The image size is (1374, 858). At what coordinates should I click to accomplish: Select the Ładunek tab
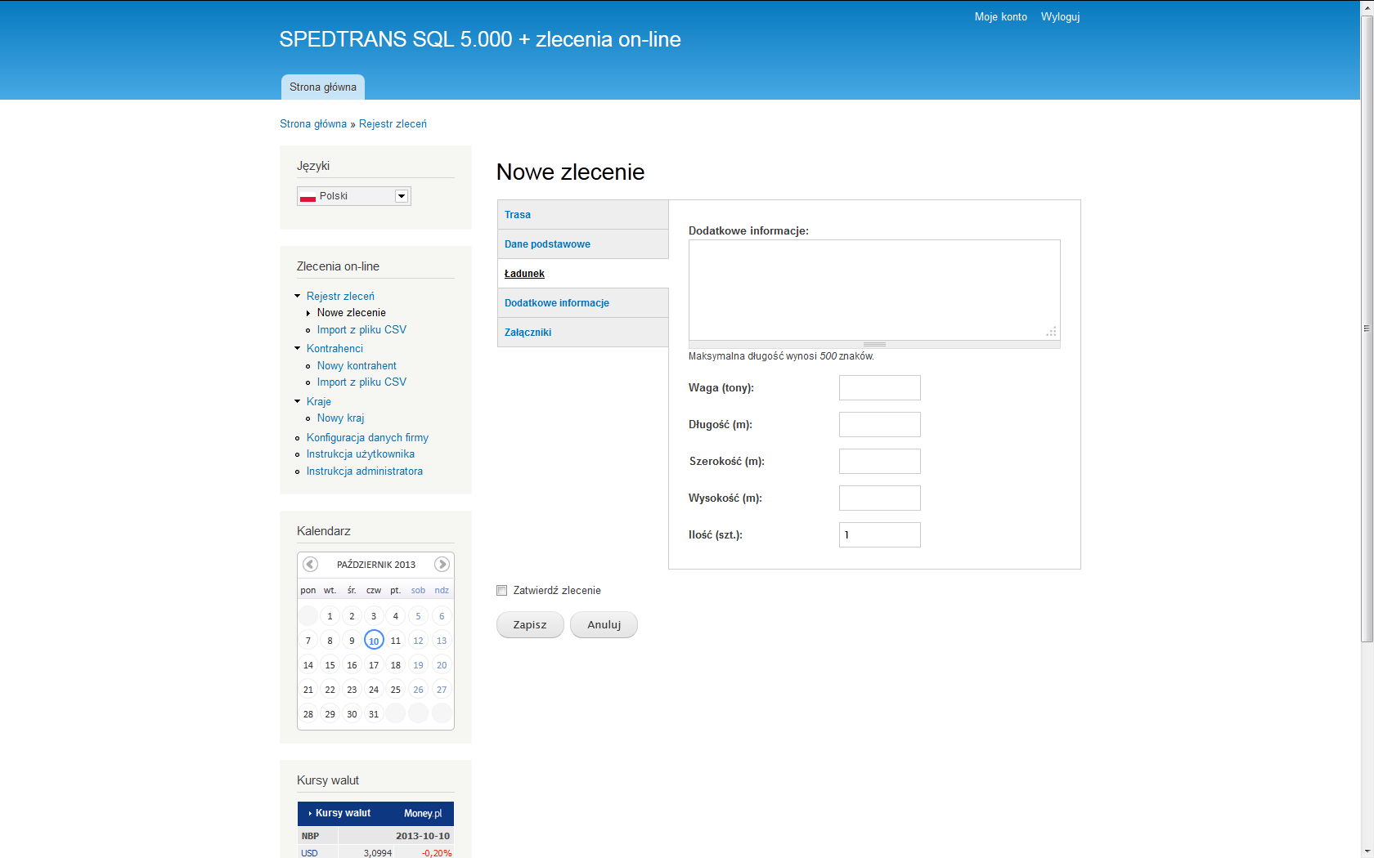(x=583, y=274)
